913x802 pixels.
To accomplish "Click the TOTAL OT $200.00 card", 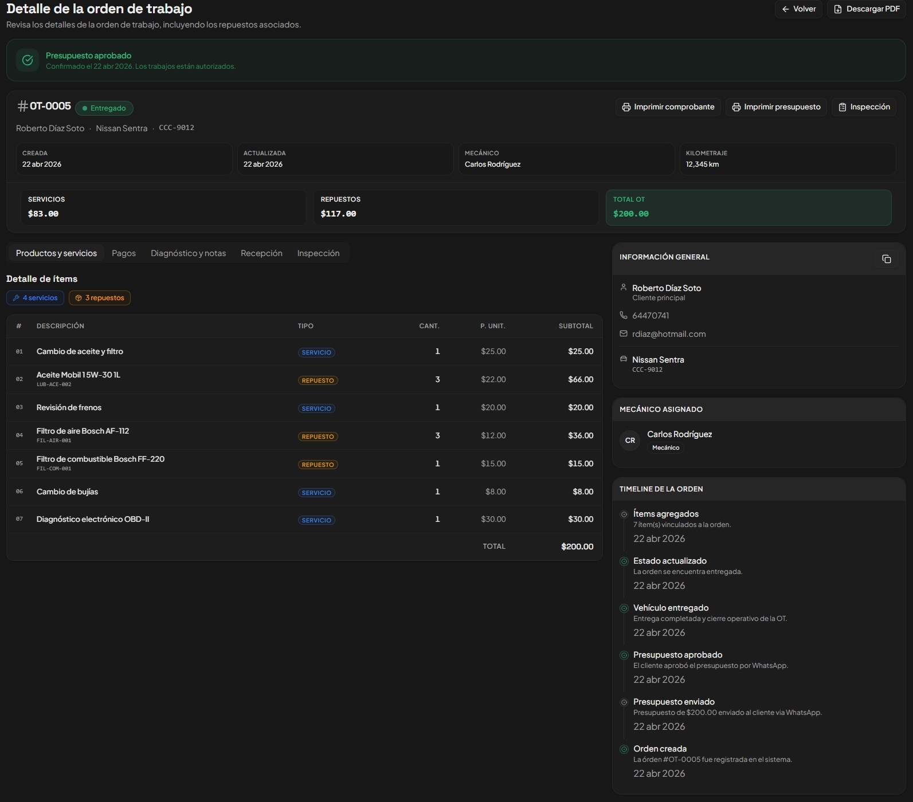I will [x=749, y=207].
